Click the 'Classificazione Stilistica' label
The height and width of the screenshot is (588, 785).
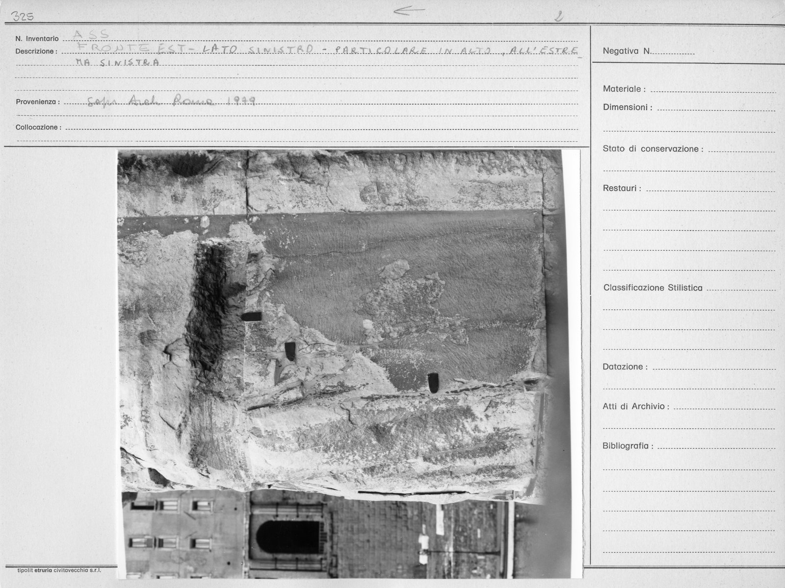(653, 288)
